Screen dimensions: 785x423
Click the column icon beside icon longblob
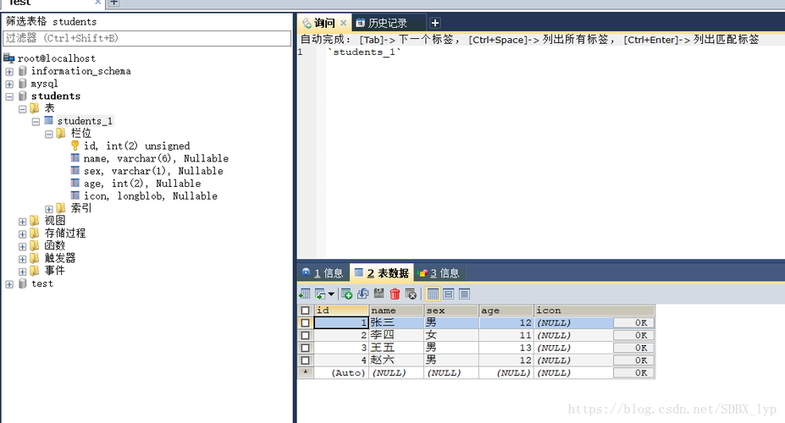[x=75, y=195]
